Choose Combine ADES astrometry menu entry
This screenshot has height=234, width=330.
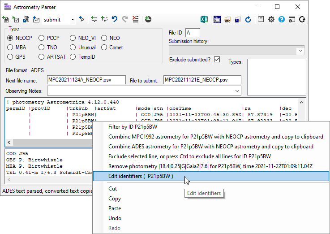tap(211, 147)
